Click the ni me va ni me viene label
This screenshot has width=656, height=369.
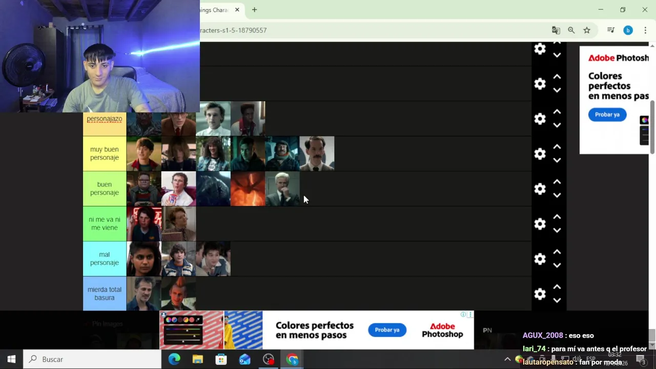coord(105,224)
